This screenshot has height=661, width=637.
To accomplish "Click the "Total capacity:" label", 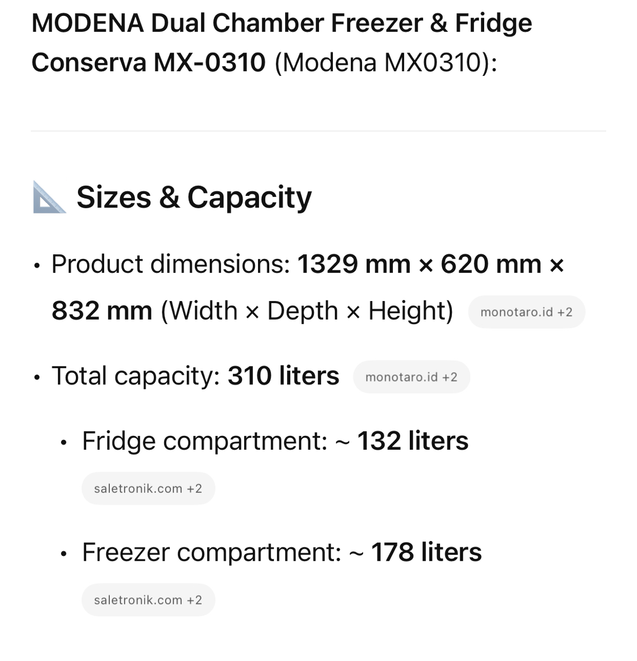I will pyautogui.click(x=135, y=376).
